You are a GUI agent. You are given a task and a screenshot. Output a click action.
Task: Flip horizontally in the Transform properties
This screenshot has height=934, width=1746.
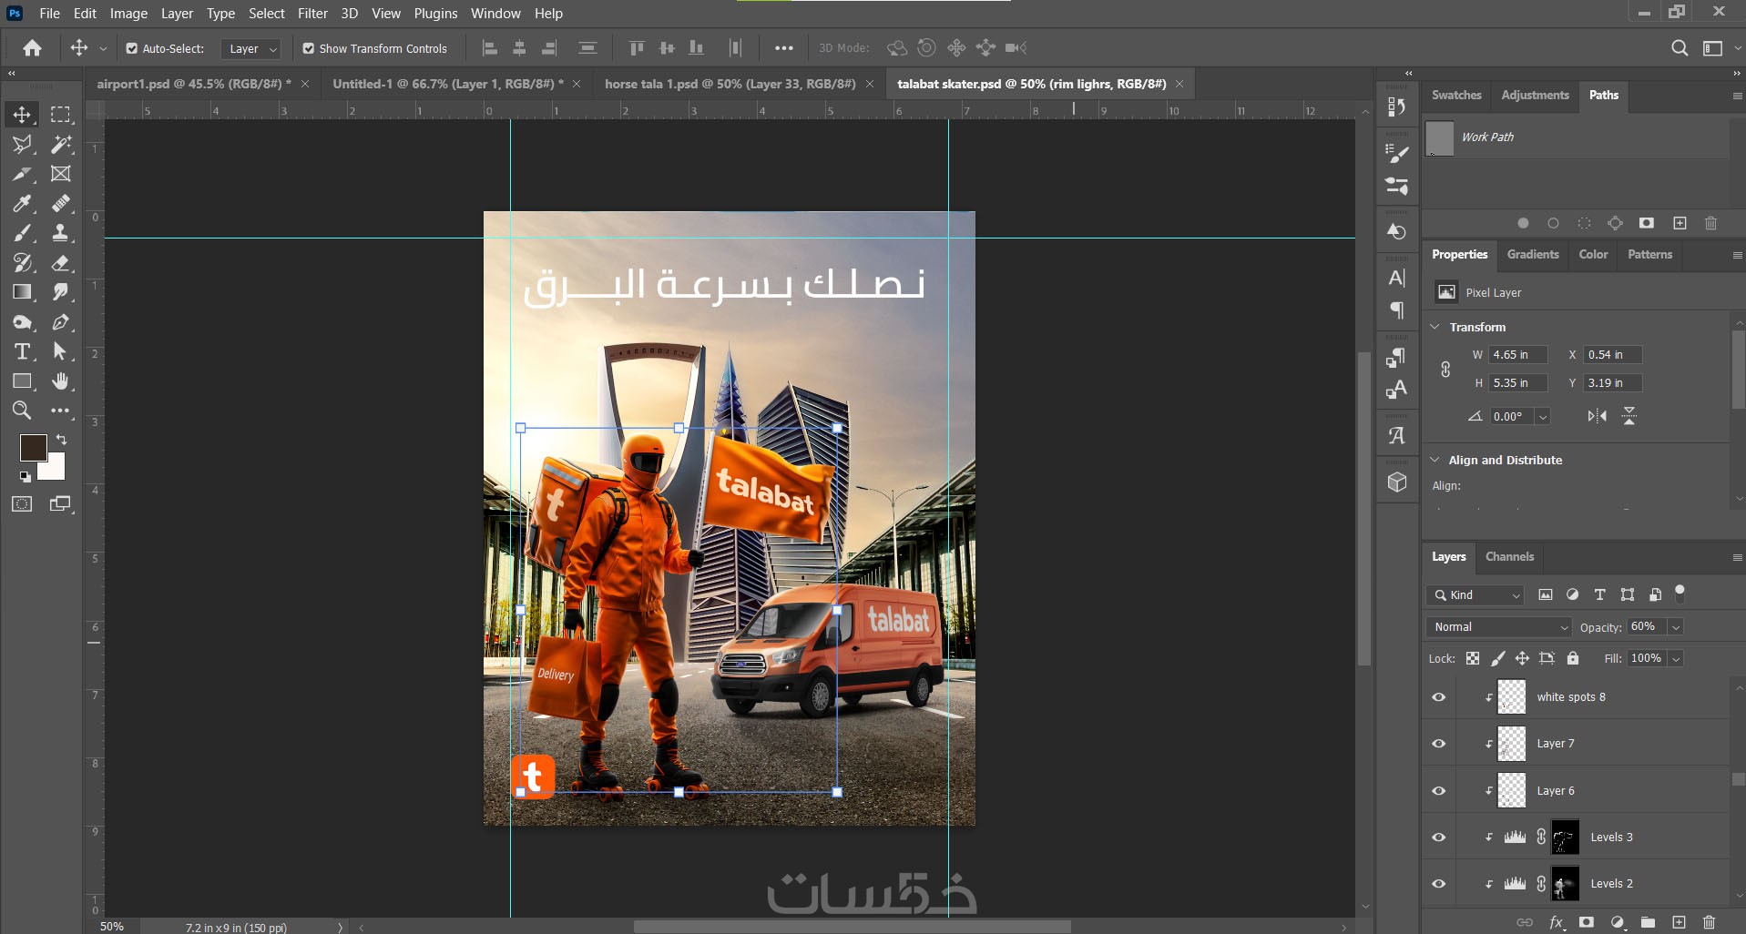coord(1597,416)
